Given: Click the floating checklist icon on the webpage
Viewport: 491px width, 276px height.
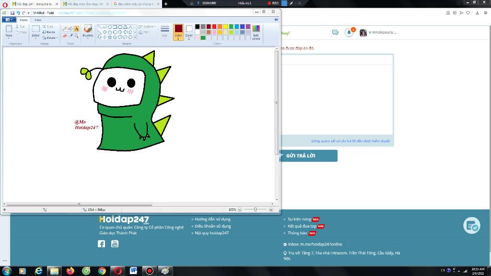Looking at the screenshot, I should pos(472,225).
